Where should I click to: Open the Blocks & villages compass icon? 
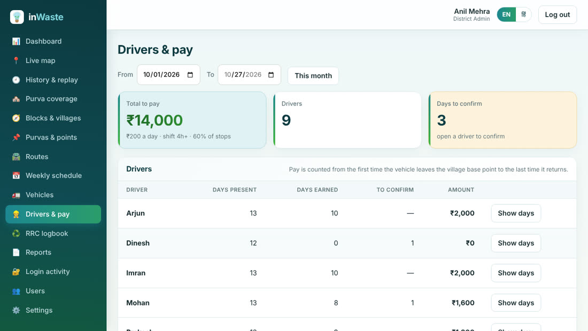(16, 118)
